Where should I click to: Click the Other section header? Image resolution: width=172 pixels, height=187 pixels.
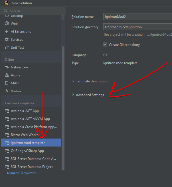(x=9, y=59)
